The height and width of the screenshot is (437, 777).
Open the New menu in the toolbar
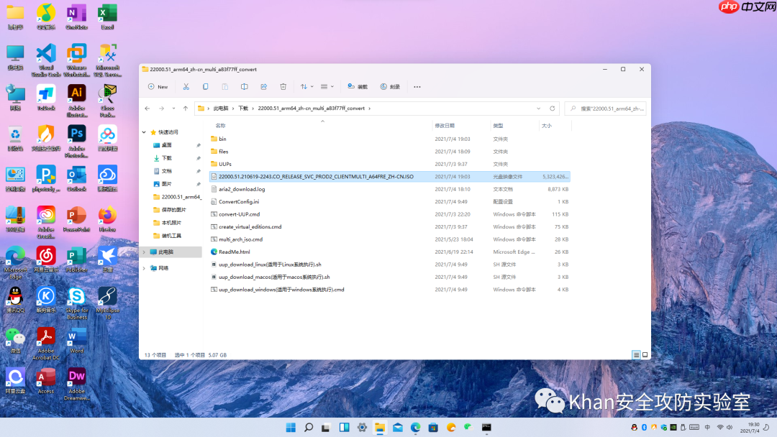click(x=158, y=86)
